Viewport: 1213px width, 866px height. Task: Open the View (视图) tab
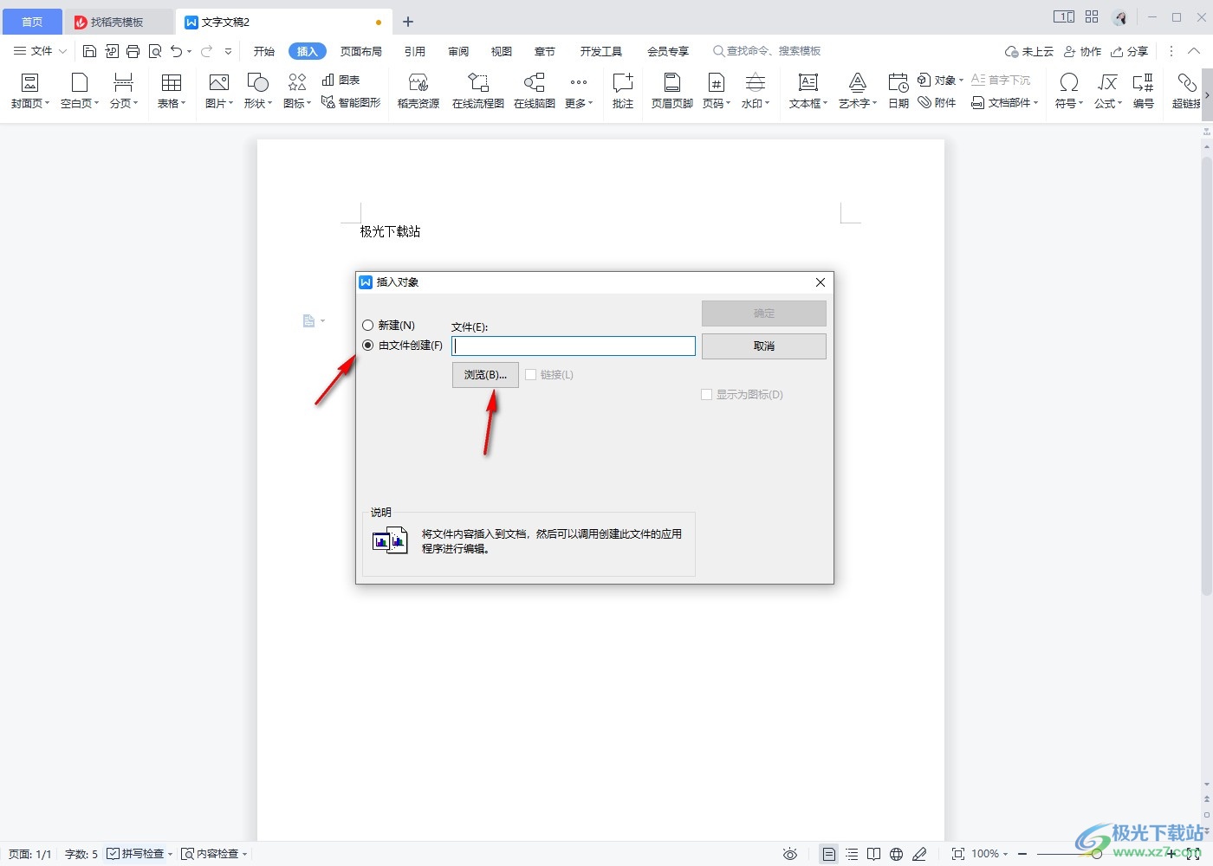(x=502, y=51)
